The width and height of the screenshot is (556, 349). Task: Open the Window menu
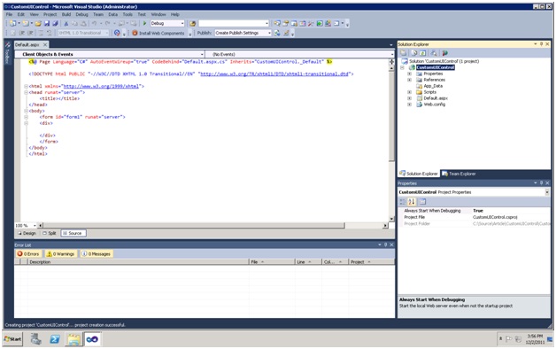(158, 14)
